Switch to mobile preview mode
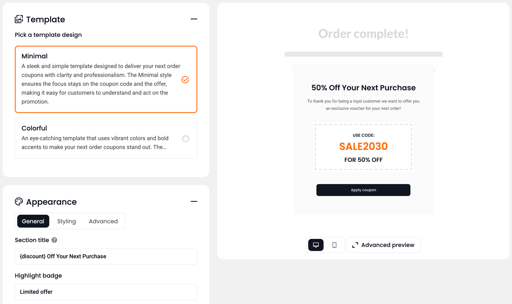 pos(334,245)
